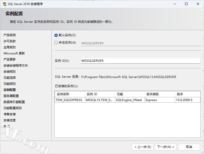Click the MSSQL15.TEW_S... instance ID cell
Screen dimensions: 204x154
[100, 100]
